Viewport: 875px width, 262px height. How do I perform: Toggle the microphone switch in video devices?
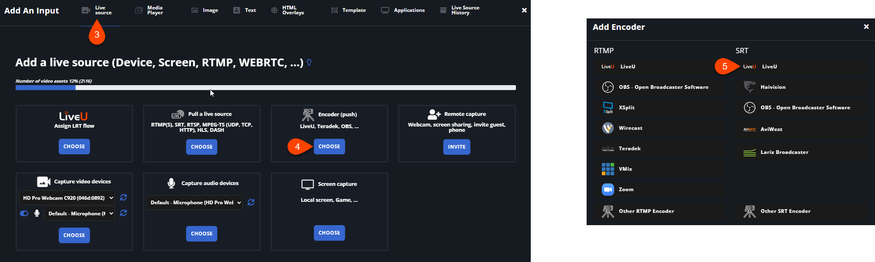tap(24, 213)
